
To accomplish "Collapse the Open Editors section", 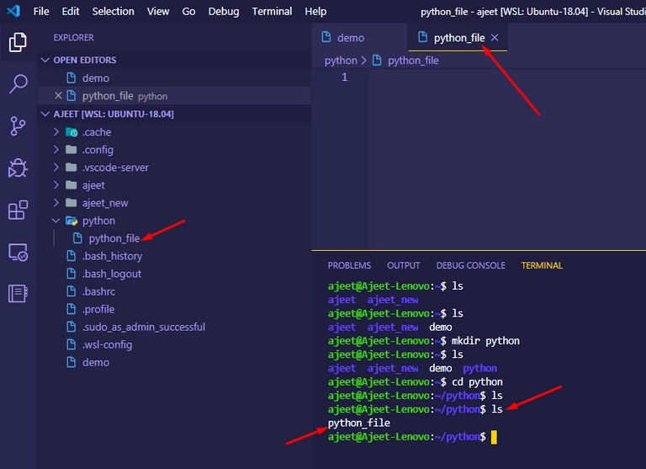I will pyautogui.click(x=45, y=60).
